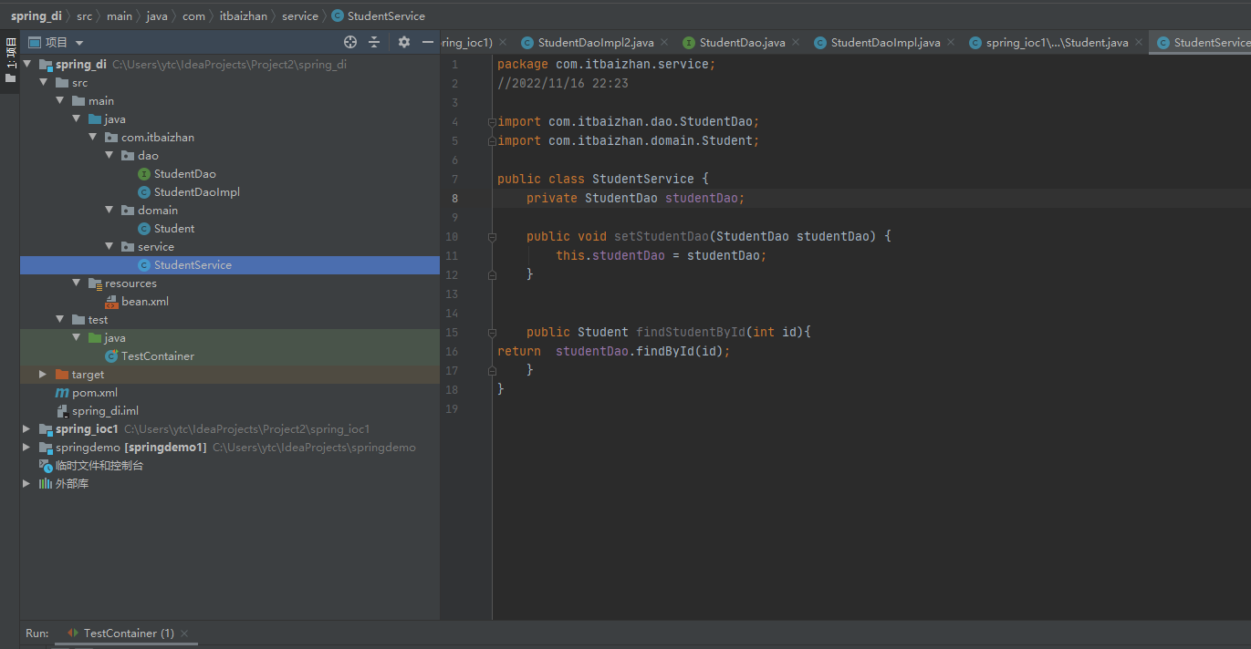Click itbaizhan in the breadcrumb bar
Viewport: 1251px width, 649px height.
click(x=245, y=15)
